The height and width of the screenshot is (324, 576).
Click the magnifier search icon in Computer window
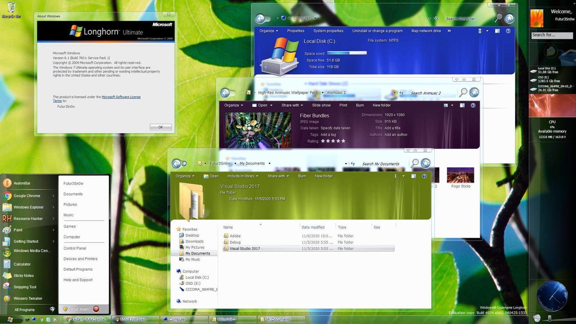(498, 18)
